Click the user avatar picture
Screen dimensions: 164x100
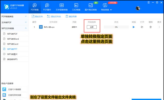pyautogui.click(x=138, y=8)
